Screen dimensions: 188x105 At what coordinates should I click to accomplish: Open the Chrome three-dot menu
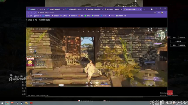165,13
